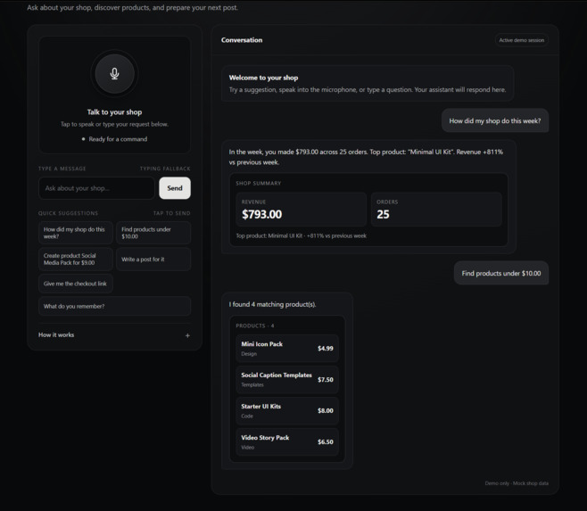This screenshot has height=511, width=587.
Task: Click the 'PRODUCTS · 4' label
Action: pos(255,326)
